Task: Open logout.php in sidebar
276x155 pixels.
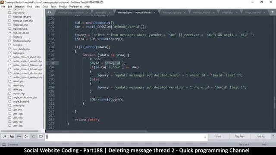Action: pos(19,12)
